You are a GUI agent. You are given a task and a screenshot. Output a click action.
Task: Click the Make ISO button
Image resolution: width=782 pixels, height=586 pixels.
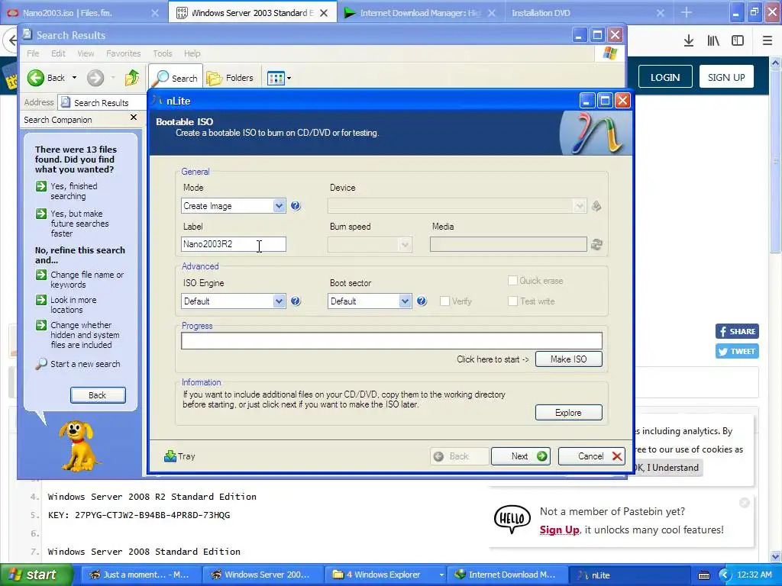[x=568, y=359]
